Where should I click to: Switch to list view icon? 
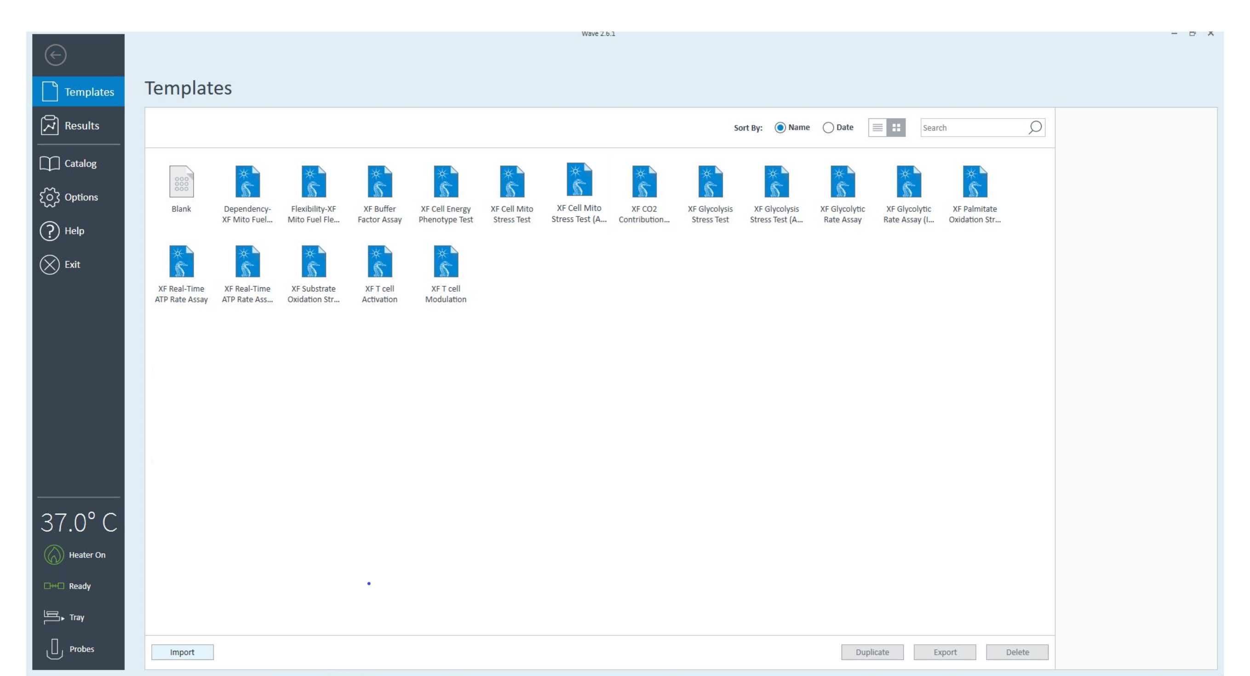pos(877,128)
